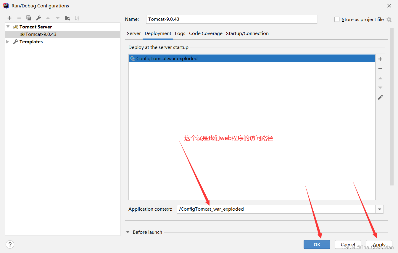Edit the selected artifact with the pencil icon
The height and width of the screenshot is (253, 398).
point(380,97)
